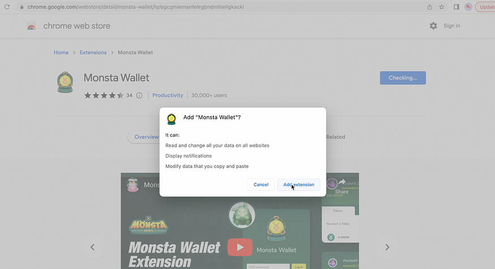Play the Monsta Wallet video

(x=240, y=247)
